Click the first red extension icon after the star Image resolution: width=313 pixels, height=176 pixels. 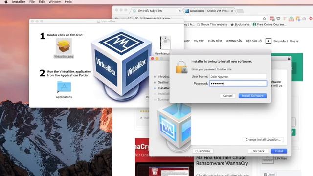(272, 19)
